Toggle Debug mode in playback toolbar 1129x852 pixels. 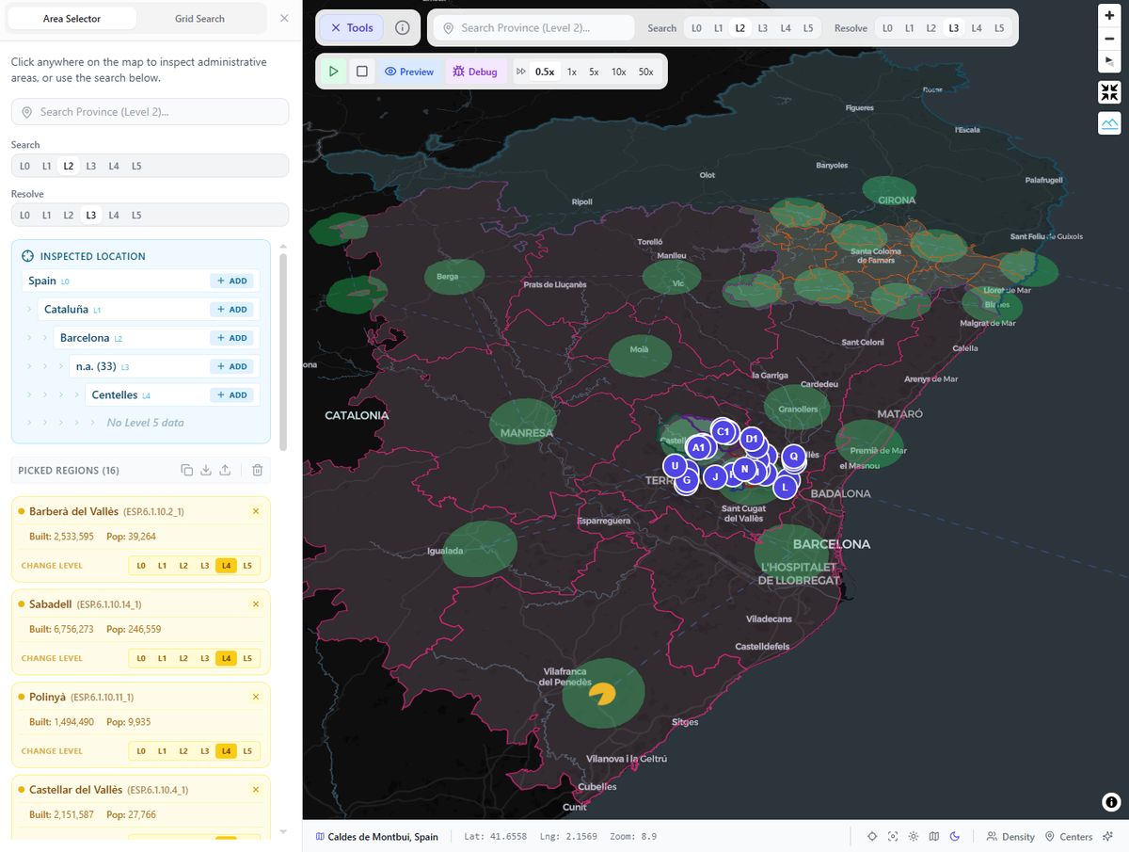[475, 72]
